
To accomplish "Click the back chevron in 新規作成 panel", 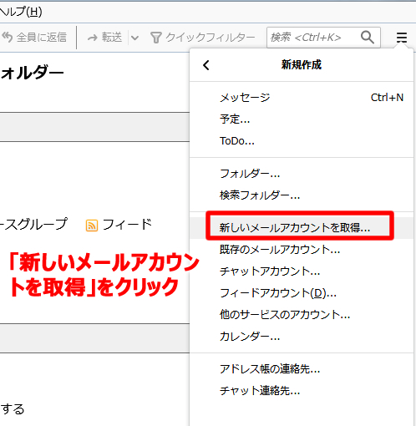I will (x=206, y=65).
